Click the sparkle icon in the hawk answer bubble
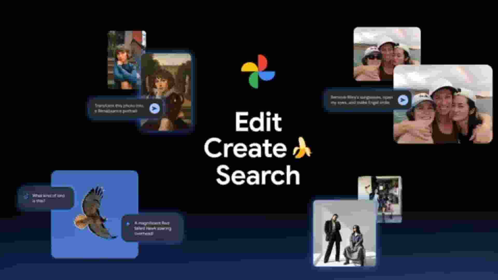498x280 pixels. coord(128,223)
